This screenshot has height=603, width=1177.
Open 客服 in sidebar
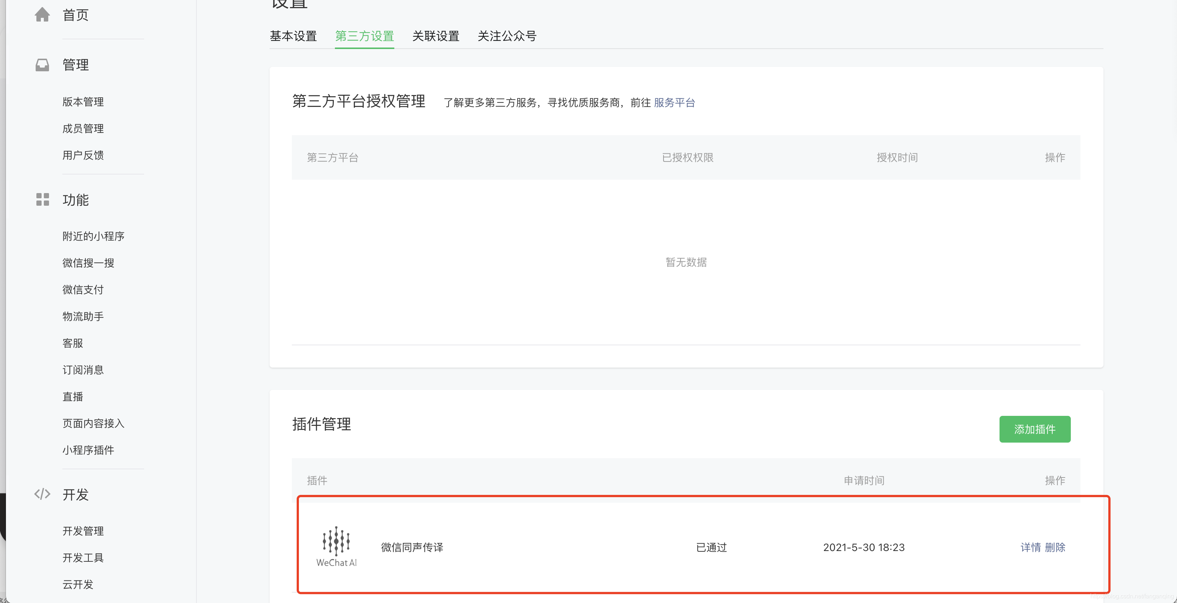click(73, 343)
